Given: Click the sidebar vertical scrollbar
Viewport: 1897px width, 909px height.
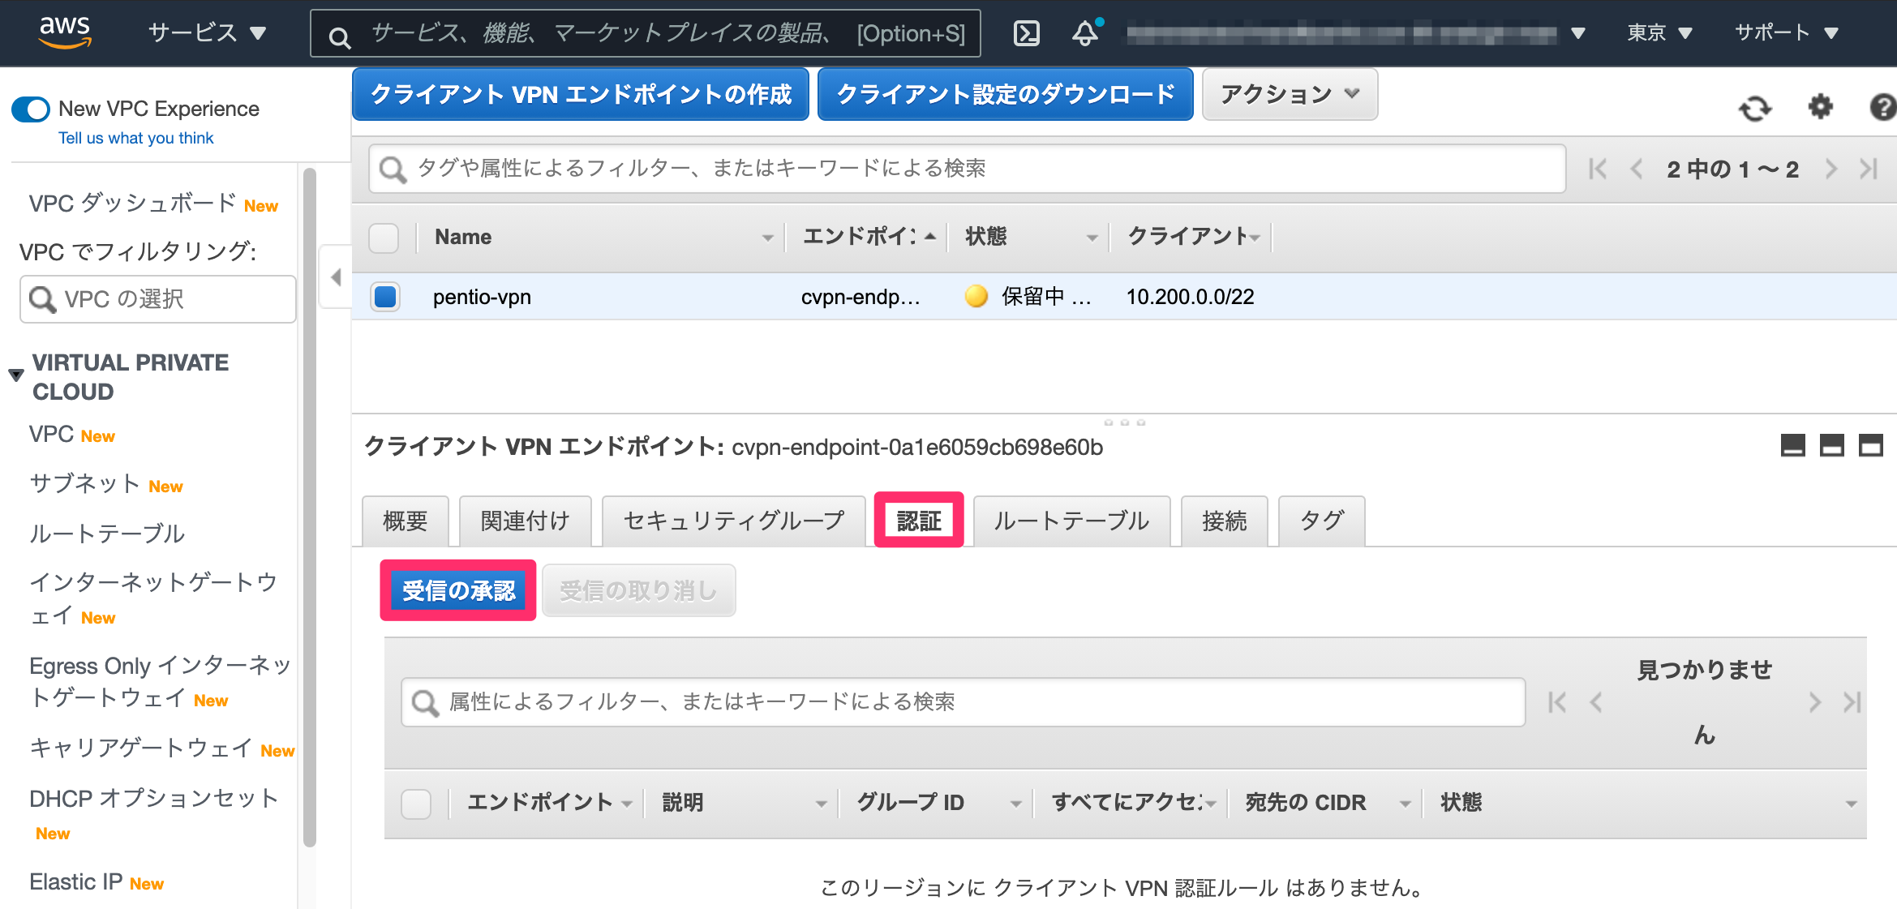Looking at the screenshot, I should click(309, 508).
